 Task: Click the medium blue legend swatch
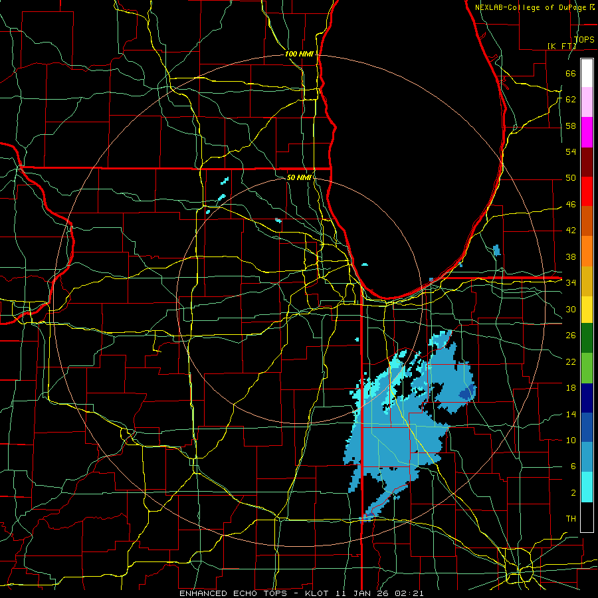tap(587, 427)
